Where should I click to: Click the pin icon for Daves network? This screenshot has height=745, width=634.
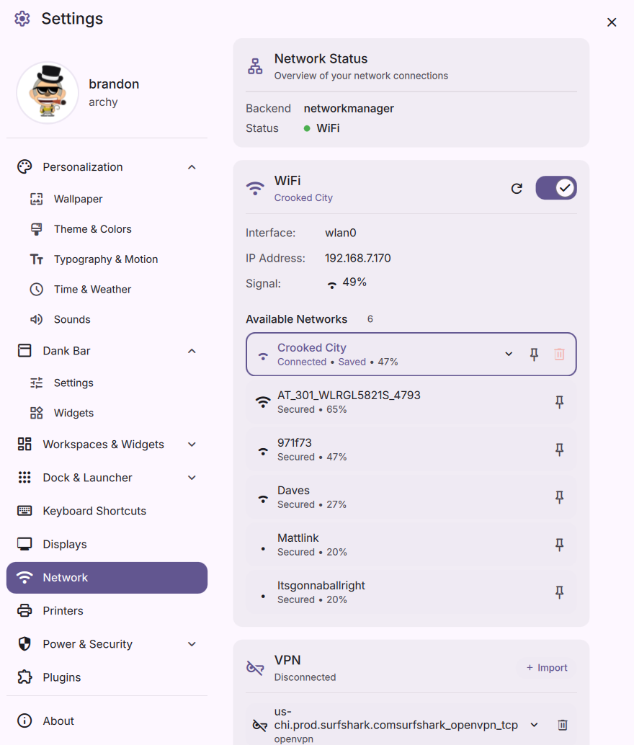coord(559,497)
